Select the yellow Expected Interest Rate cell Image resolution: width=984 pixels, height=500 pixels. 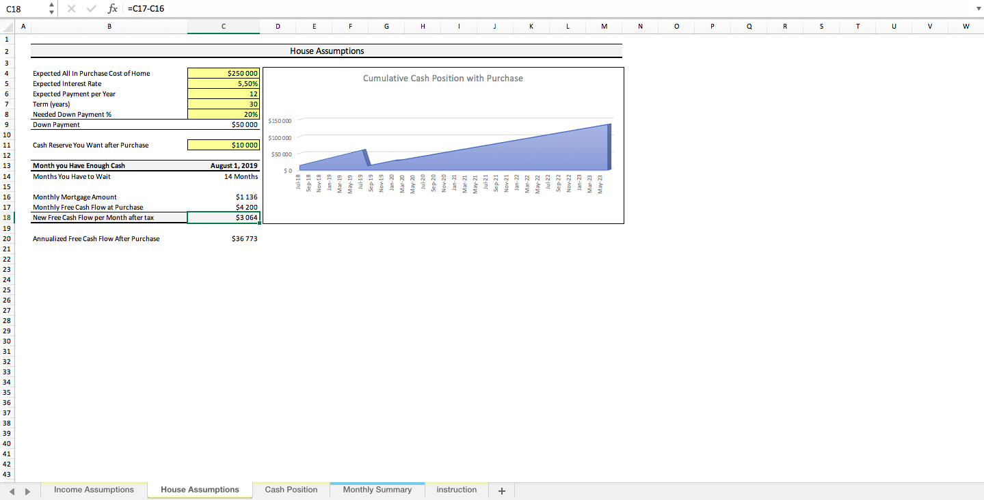tap(223, 83)
